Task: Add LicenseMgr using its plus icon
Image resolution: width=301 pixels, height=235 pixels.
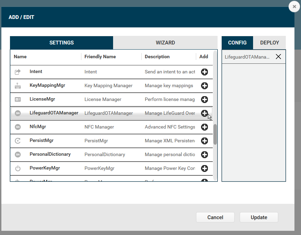Action: [x=204, y=99]
